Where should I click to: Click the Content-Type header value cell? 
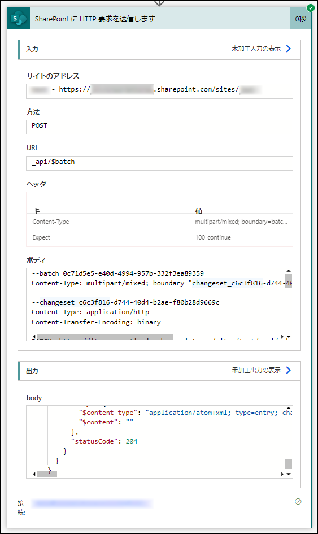tap(241, 222)
